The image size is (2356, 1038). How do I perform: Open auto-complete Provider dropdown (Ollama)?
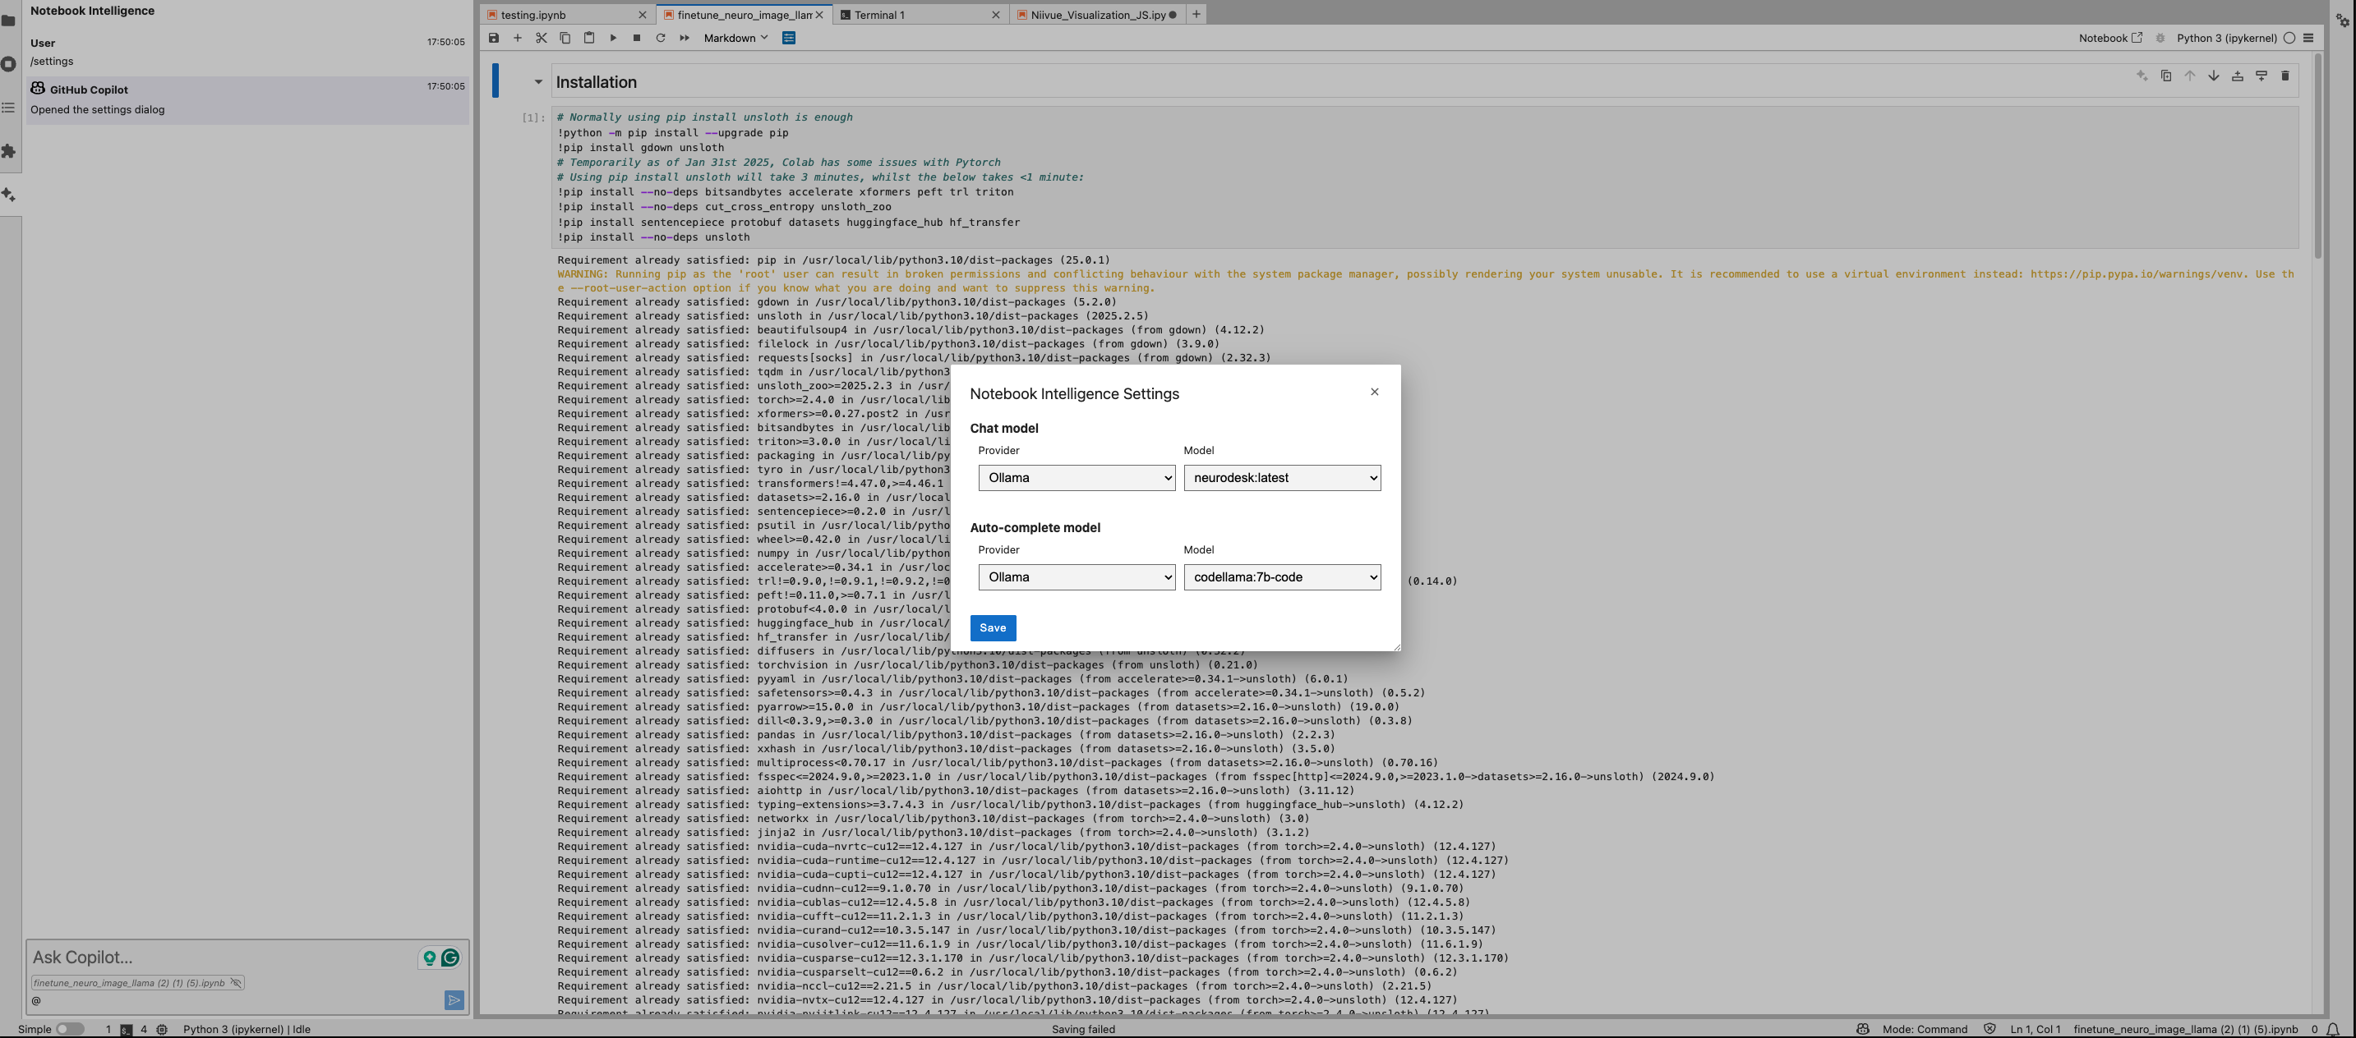[1077, 577]
